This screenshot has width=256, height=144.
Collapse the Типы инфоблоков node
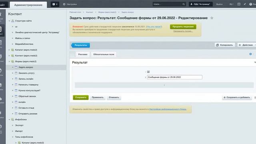(x=12, y=137)
